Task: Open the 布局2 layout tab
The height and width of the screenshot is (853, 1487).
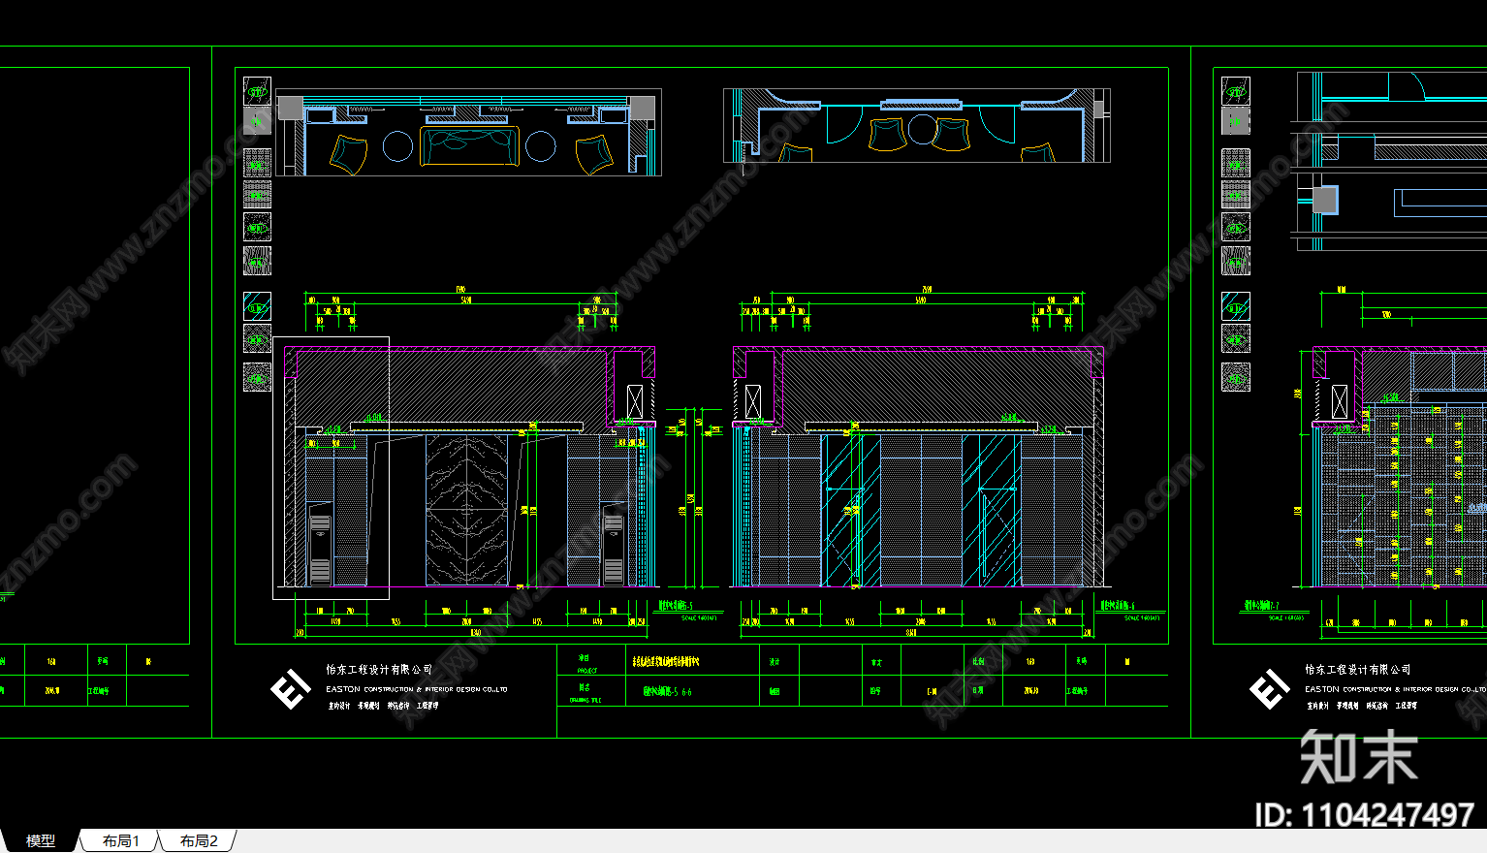Action: [x=199, y=840]
